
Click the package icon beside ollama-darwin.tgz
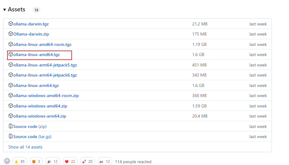[x=11, y=24]
